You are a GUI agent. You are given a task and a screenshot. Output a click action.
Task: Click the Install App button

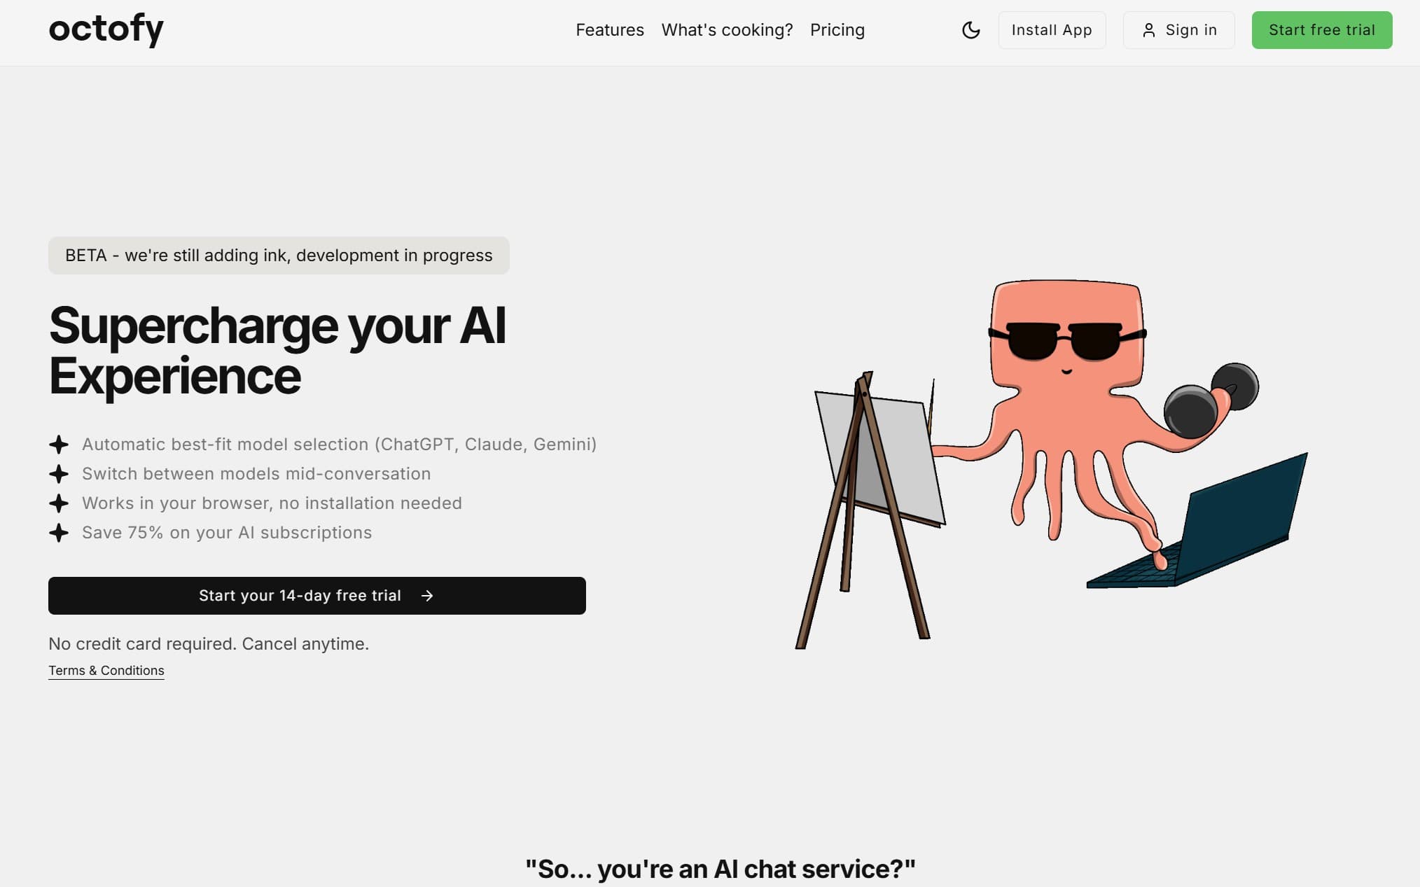(x=1052, y=30)
